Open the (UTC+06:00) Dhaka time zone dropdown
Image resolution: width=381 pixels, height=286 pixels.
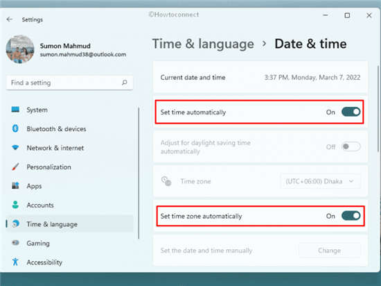coord(320,181)
